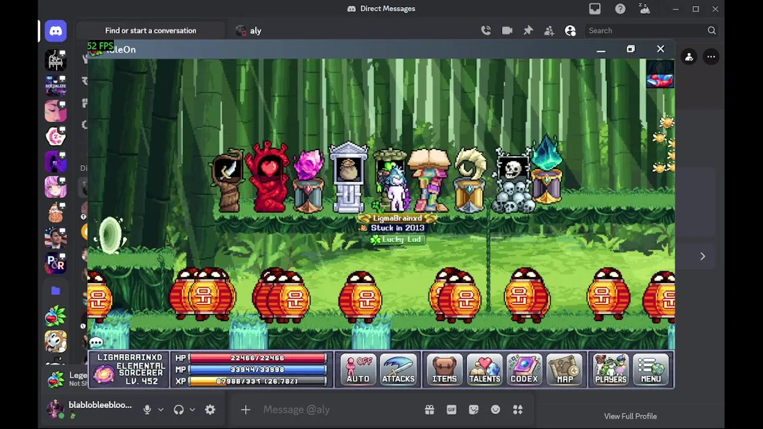The height and width of the screenshot is (429, 763).
Task: Open Find or start a conversation
Action: (151, 30)
